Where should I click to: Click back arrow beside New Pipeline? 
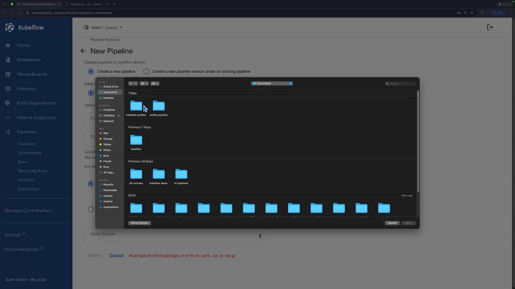(83, 51)
